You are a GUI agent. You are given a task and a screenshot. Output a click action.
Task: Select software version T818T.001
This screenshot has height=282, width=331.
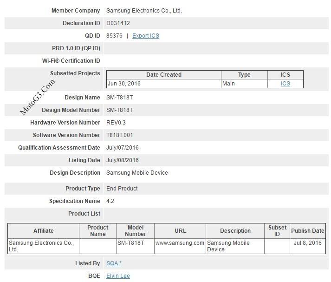(x=119, y=135)
